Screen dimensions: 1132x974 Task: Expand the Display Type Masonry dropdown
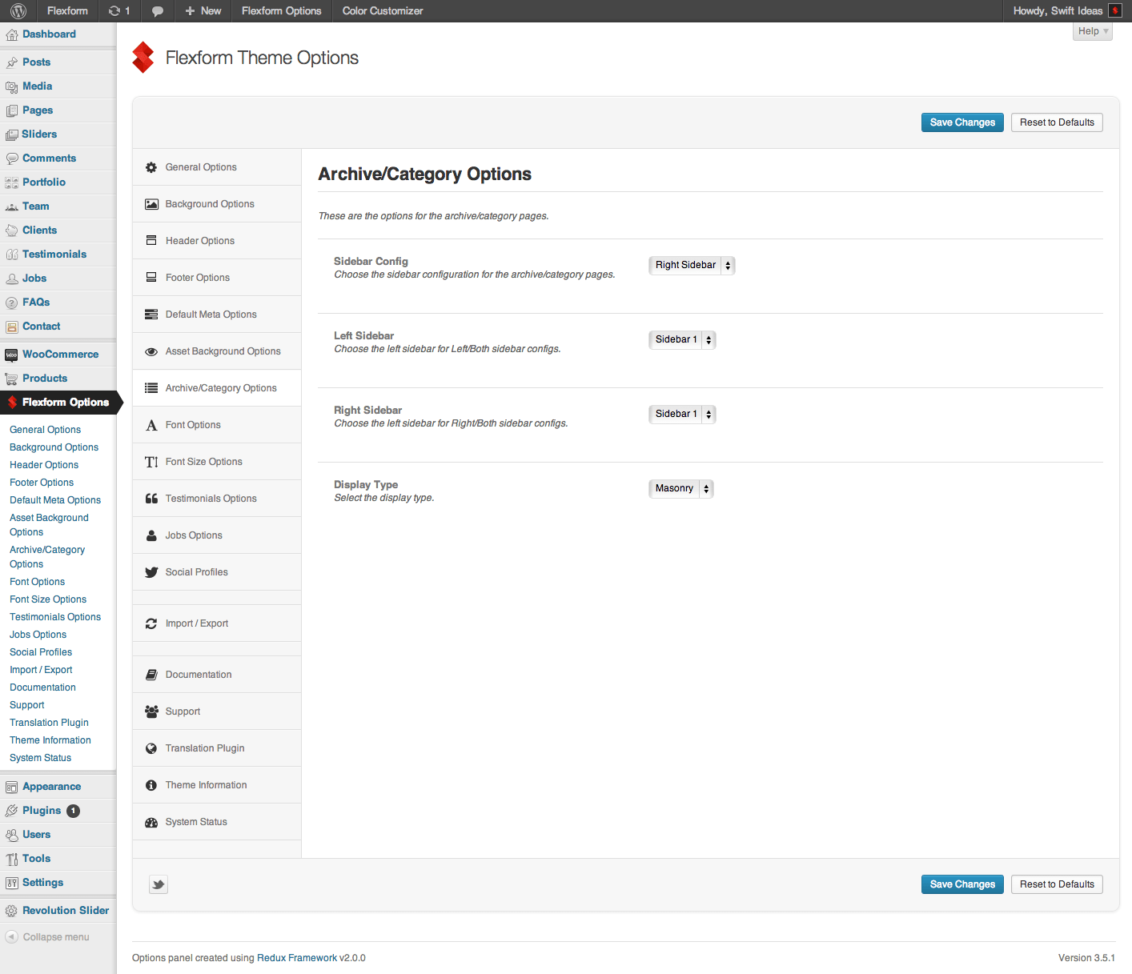(680, 488)
